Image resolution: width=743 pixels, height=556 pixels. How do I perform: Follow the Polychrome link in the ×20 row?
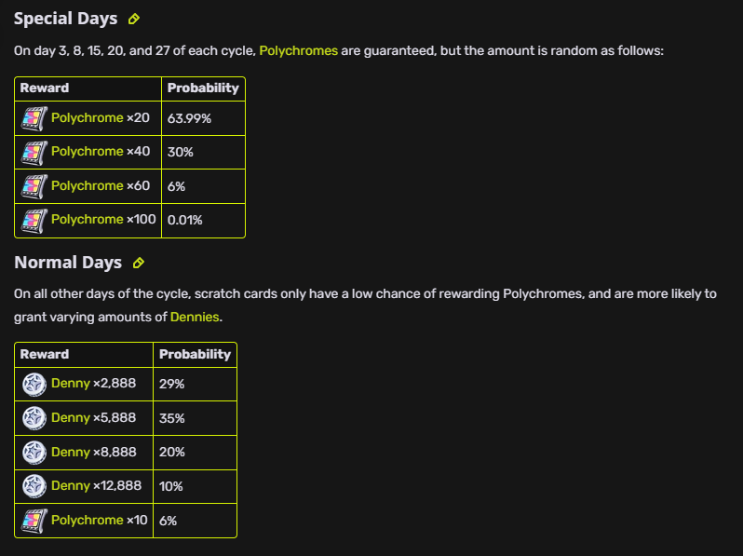(x=88, y=118)
